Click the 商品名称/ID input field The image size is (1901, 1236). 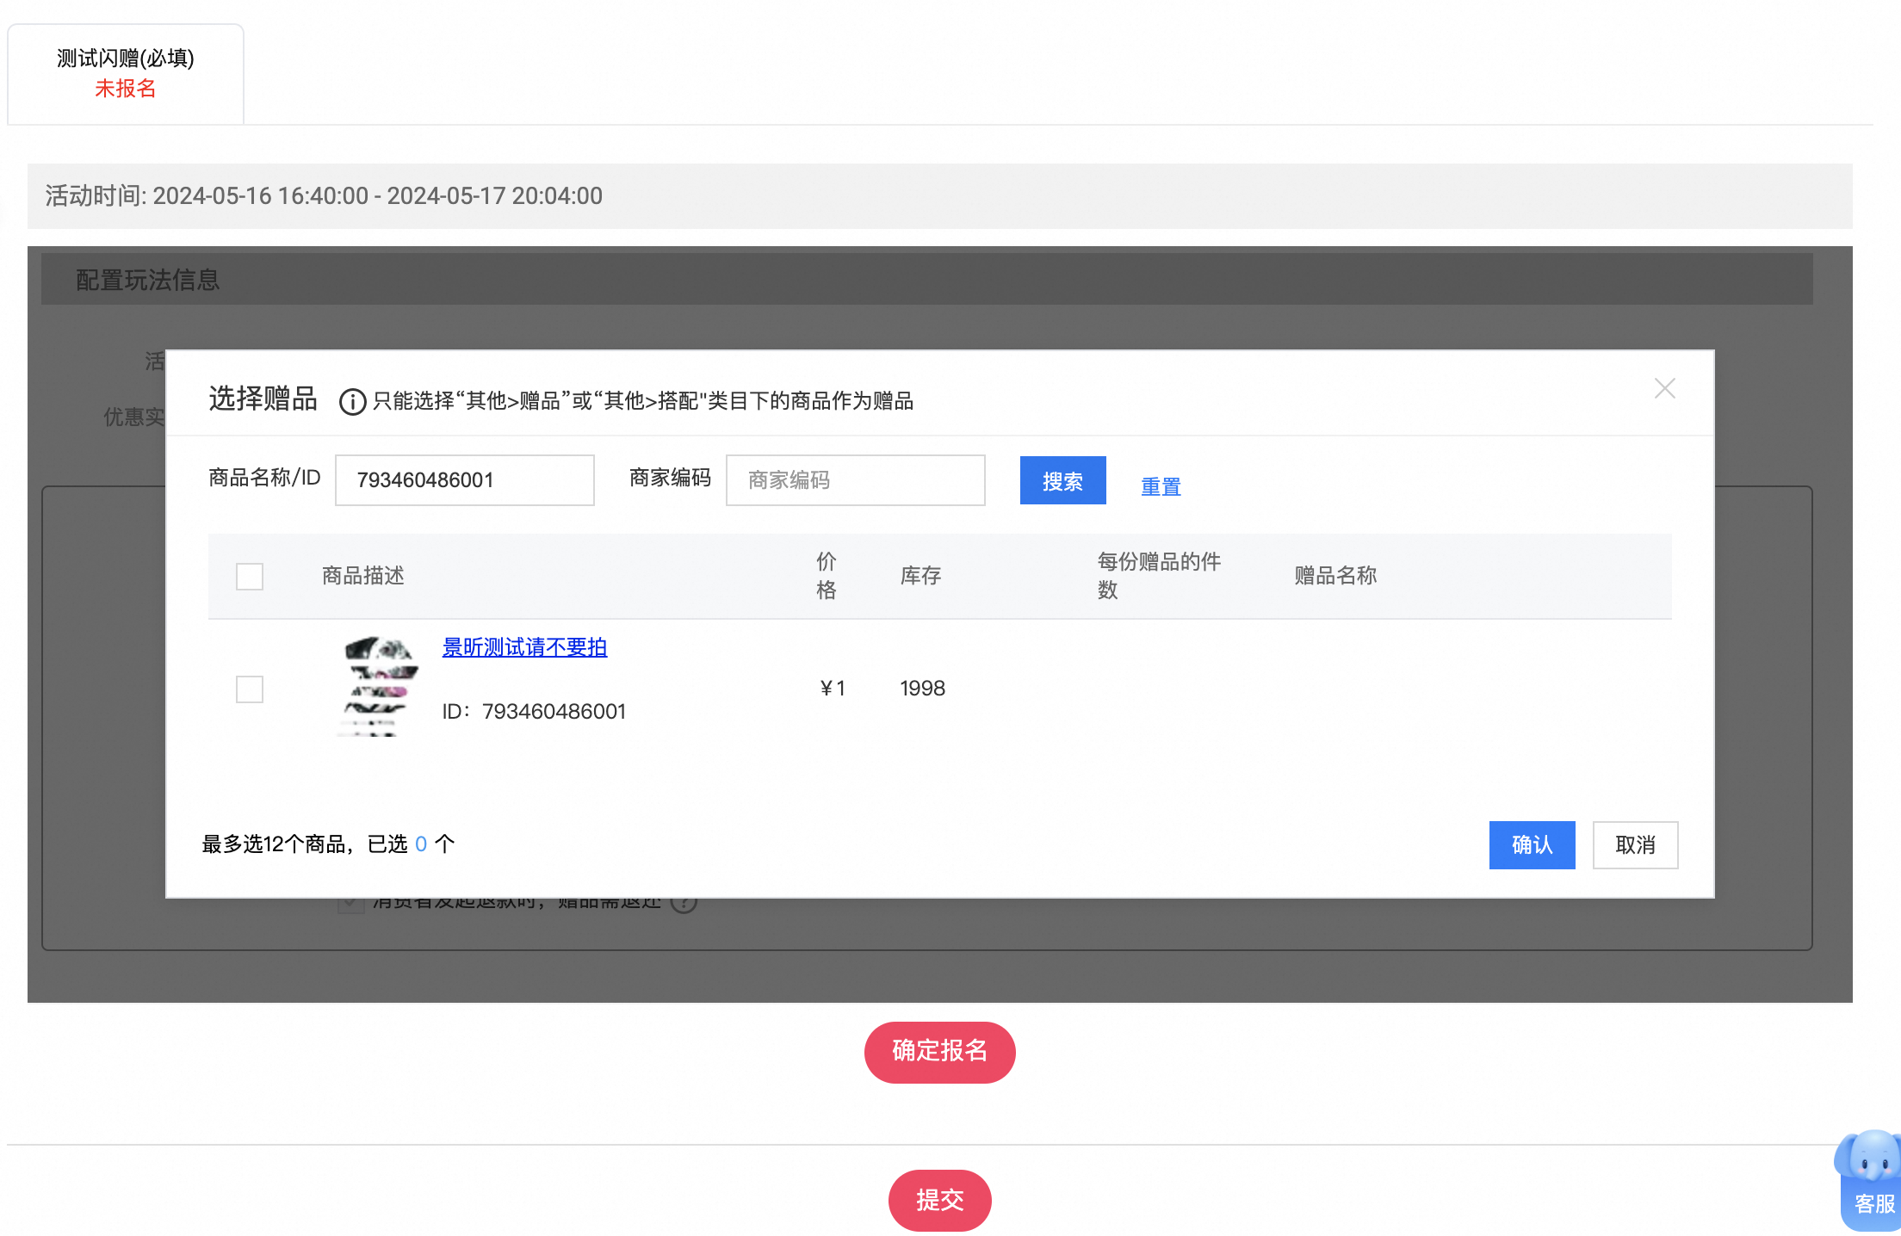pos(464,480)
